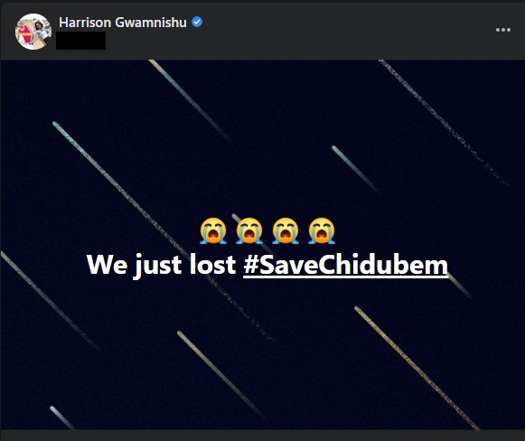Click the word "We" in the post text
This screenshot has width=525, height=441.
[x=108, y=265]
